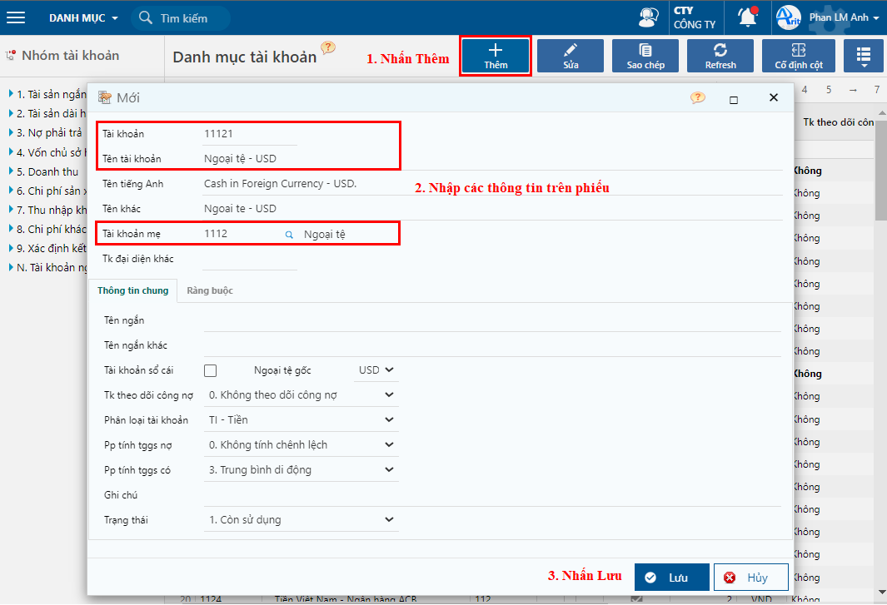Viewport: 887px width, 605px height.
Task: Open the Trạng thái dropdown
Action: pyautogui.click(x=301, y=520)
